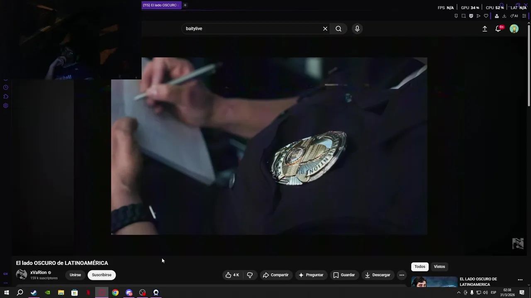531x298 pixels.
Task: Click the El lado OSCURO de LATINOAMÉRICA title
Action: (x=62, y=263)
